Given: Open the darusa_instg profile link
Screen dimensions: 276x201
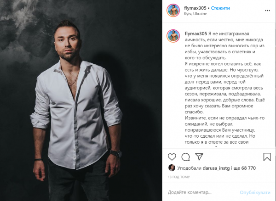Looking at the screenshot, I should point(216,168).
